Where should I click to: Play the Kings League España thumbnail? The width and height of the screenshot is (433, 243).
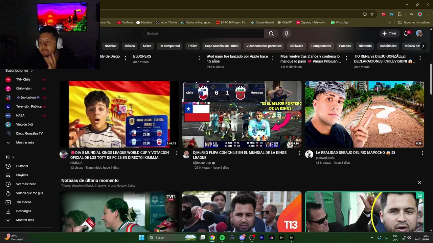click(119, 114)
